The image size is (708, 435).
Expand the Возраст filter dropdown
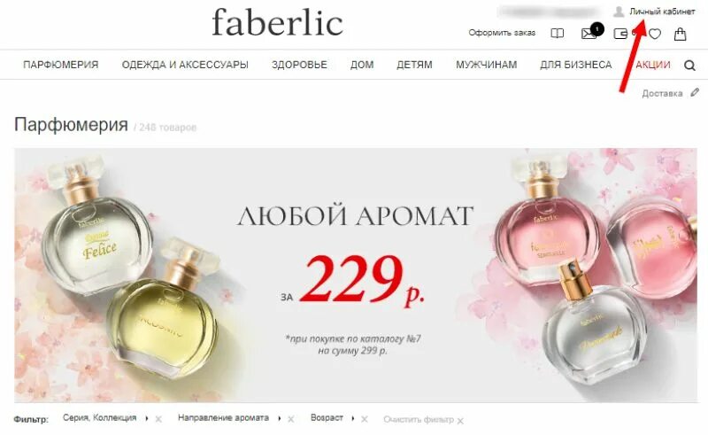coord(352,419)
